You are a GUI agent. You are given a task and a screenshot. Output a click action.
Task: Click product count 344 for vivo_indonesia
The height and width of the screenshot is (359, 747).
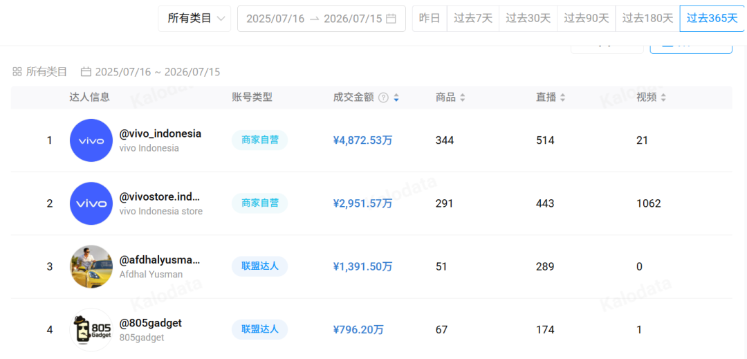(445, 140)
